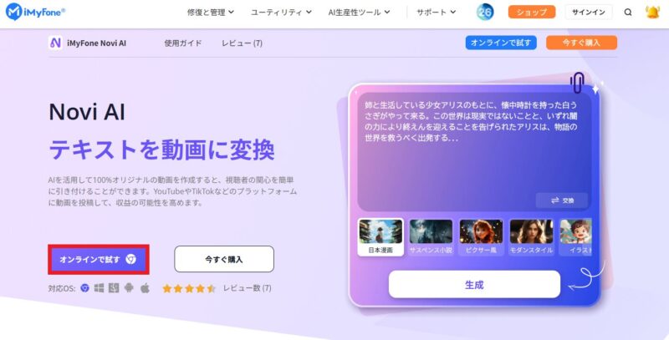The height and width of the screenshot is (340, 669).
Task: Click the Chrome icon beside 対応OS
Action: coord(85,288)
